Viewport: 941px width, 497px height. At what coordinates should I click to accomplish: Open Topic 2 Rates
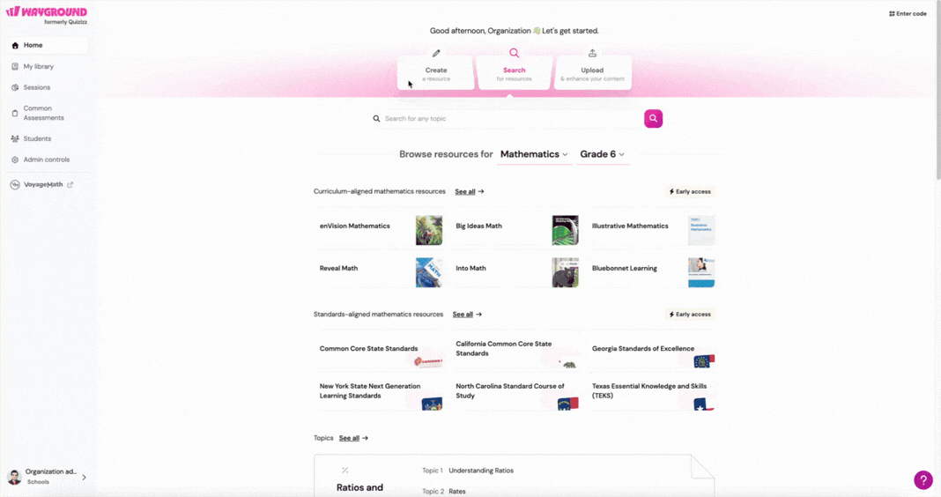[444, 492]
